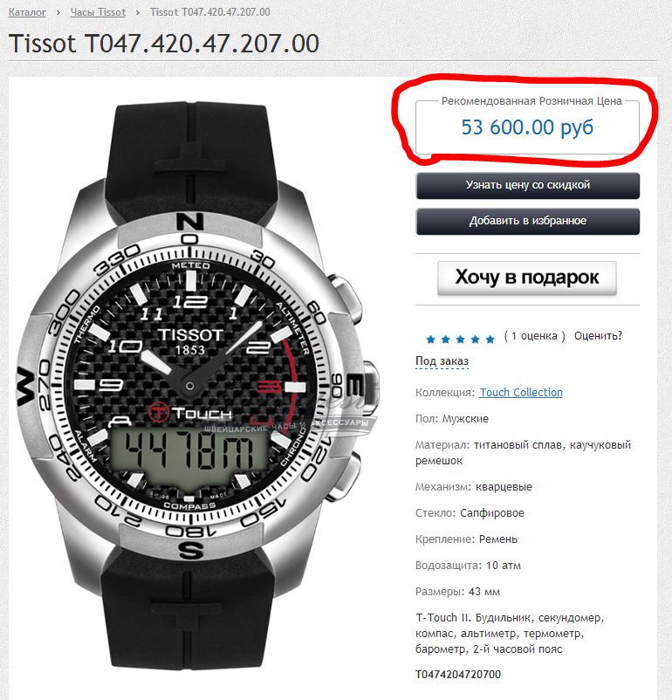Viewport: 672px width, 700px height.
Task: Click the Хочу в подарок button
Action: [527, 278]
